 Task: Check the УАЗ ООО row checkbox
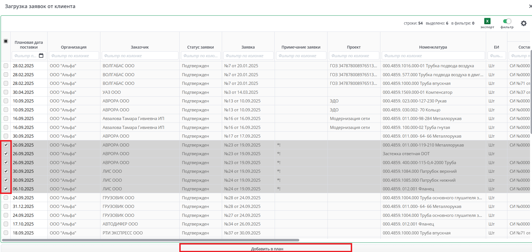6,92
